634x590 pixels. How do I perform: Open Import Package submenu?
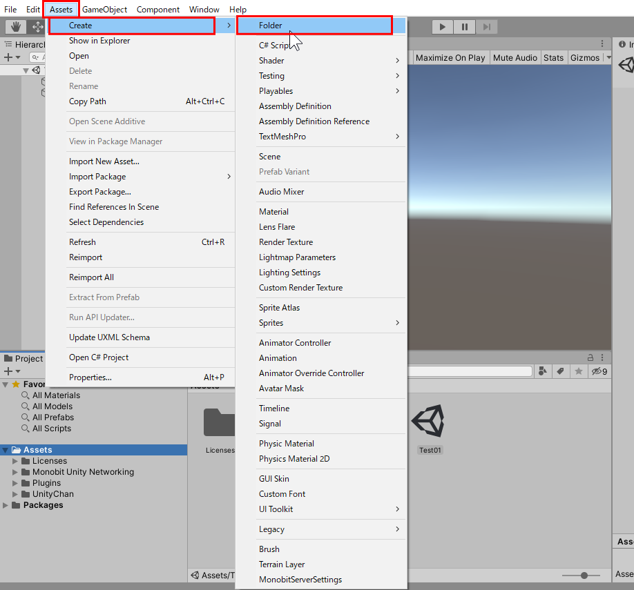tap(141, 177)
